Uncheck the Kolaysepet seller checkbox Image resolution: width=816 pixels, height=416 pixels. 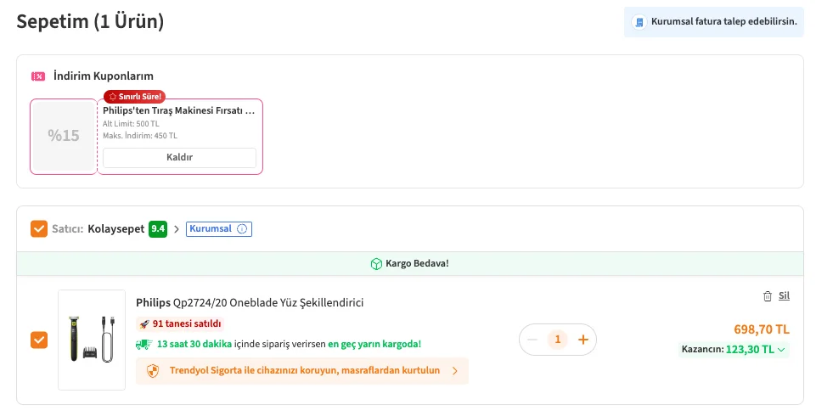(39, 229)
